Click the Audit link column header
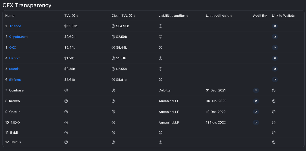The height and width of the screenshot is (151, 306). (260, 16)
